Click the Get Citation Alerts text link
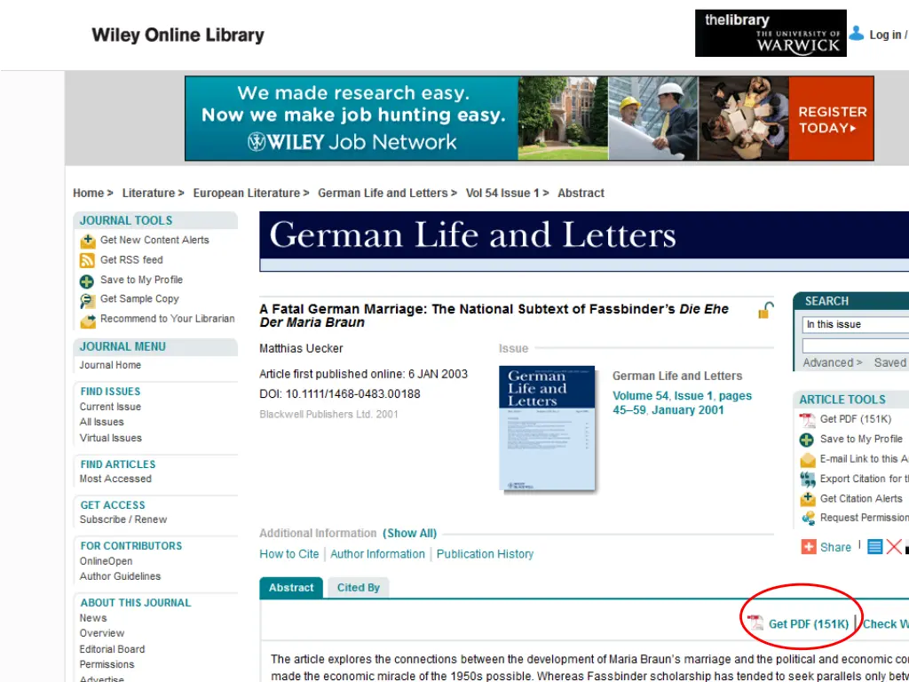The width and height of the screenshot is (909, 682). tap(861, 498)
